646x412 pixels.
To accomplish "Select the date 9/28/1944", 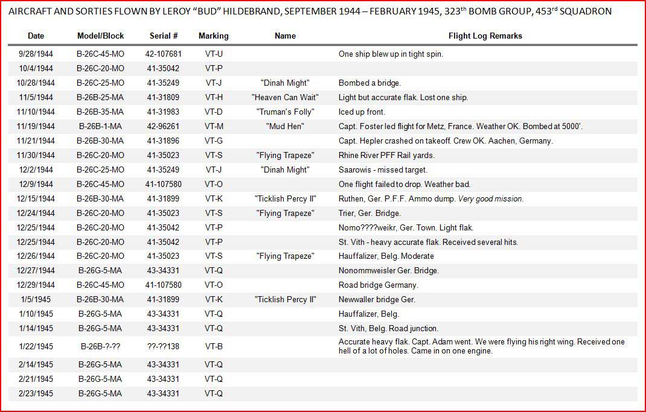I will coord(36,54).
